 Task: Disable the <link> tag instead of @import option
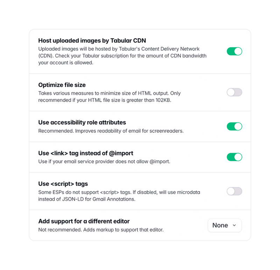pyautogui.click(x=234, y=157)
